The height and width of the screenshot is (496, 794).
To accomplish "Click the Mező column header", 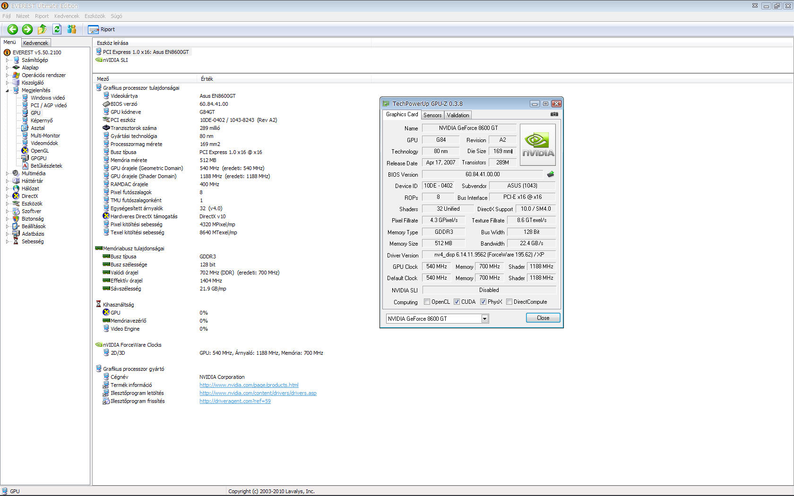I will tap(145, 79).
